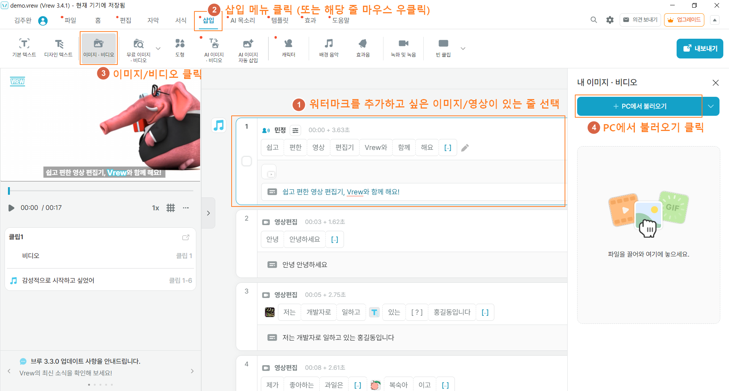
Task: Click the peach image in clip 4
Action: (375, 385)
